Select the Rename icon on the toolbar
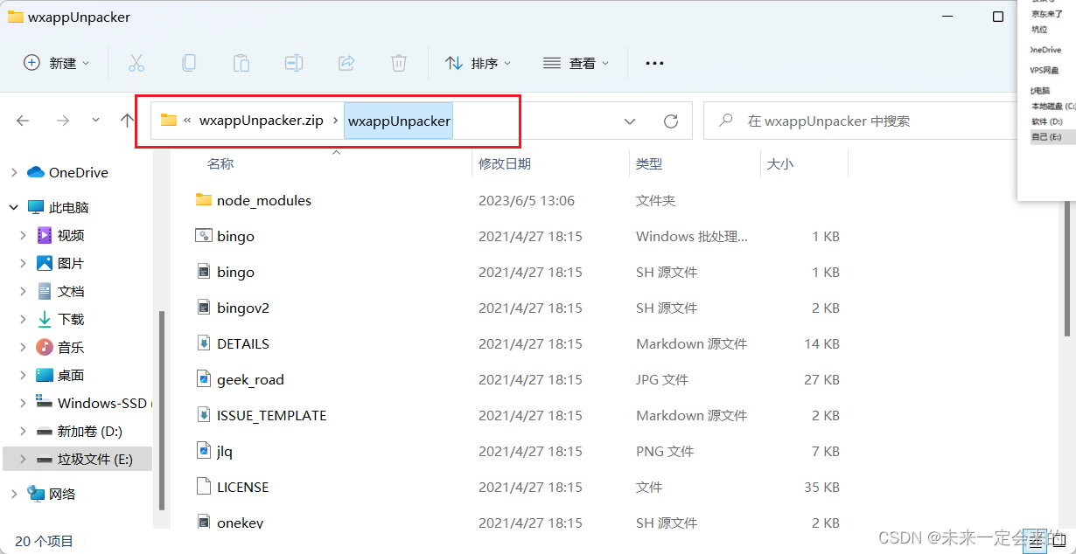1076x554 pixels. pyautogui.click(x=294, y=62)
